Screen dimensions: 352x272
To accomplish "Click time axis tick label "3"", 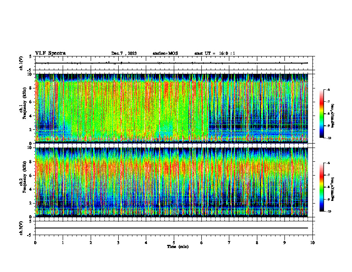I will (118, 243).
